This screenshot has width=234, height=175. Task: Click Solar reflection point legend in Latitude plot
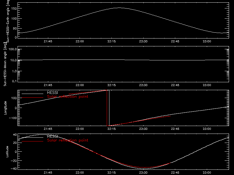click(x=68, y=140)
